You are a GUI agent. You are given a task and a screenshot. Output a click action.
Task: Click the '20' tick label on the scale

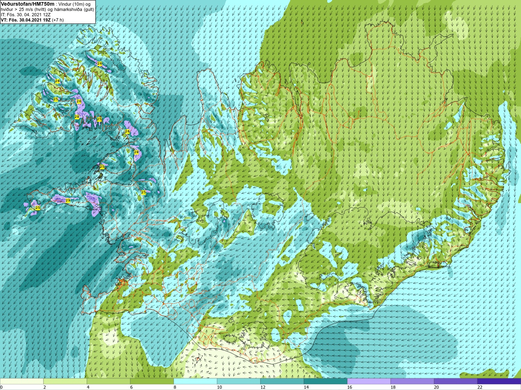[x=436, y=387]
